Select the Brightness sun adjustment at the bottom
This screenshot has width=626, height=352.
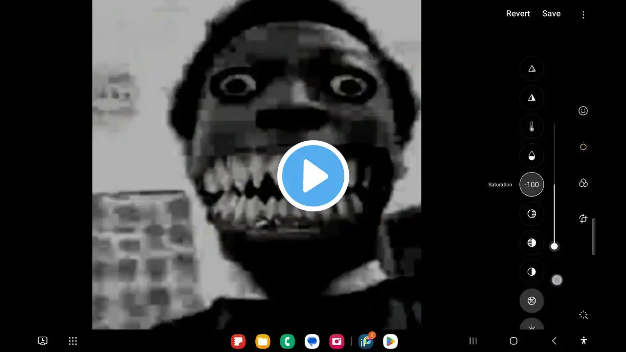click(x=532, y=324)
